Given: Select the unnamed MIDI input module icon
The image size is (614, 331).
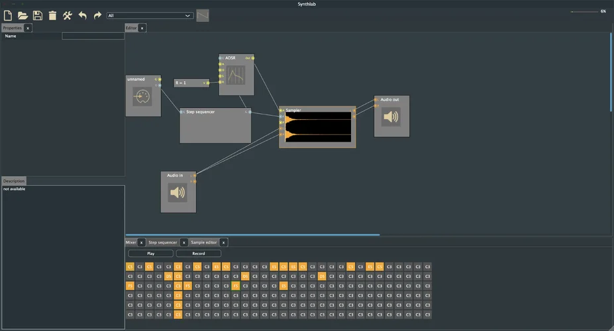Looking at the screenshot, I should click(x=142, y=96).
